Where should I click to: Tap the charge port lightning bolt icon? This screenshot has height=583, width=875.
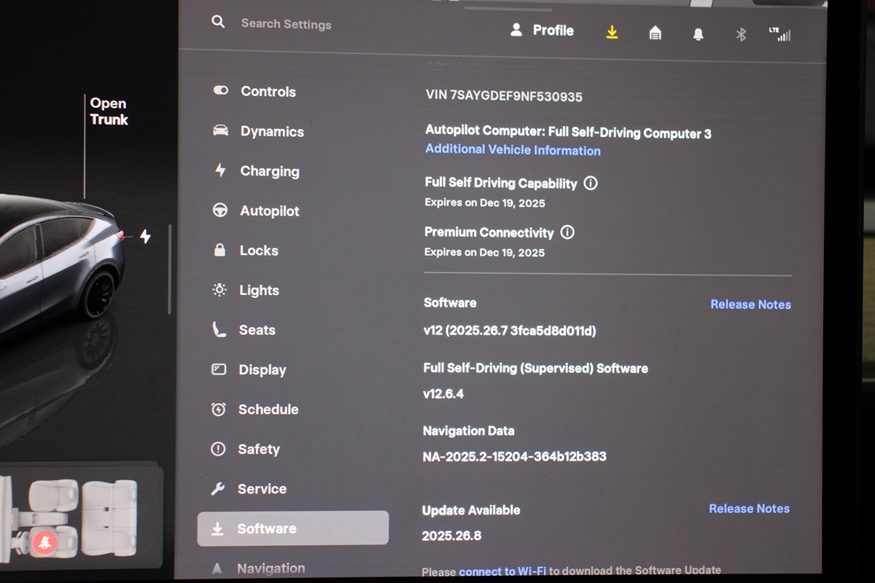[x=145, y=236]
